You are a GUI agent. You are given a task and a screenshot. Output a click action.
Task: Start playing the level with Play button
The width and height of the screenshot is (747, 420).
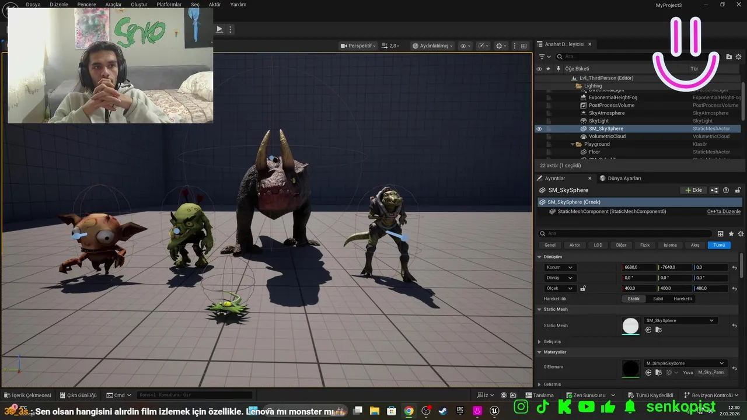click(x=219, y=29)
